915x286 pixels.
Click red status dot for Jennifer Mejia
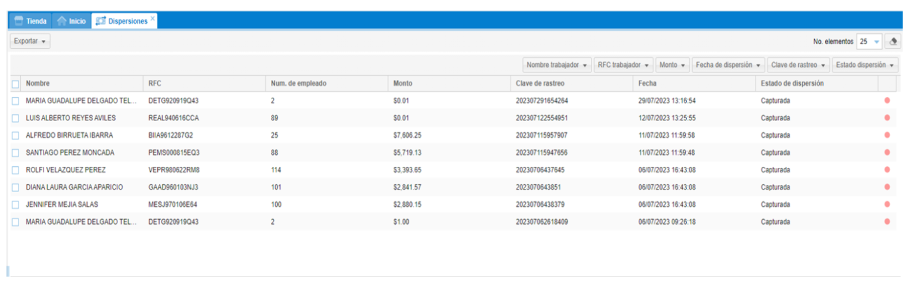[x=887, y=204]
